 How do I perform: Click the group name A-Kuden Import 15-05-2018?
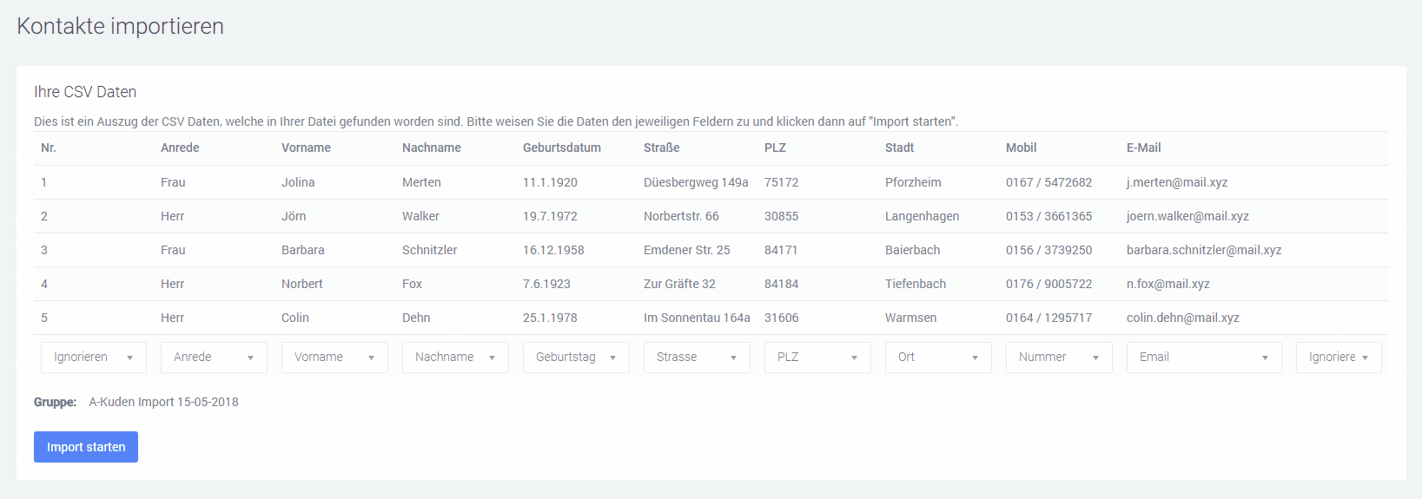click(x=163, y=402)
